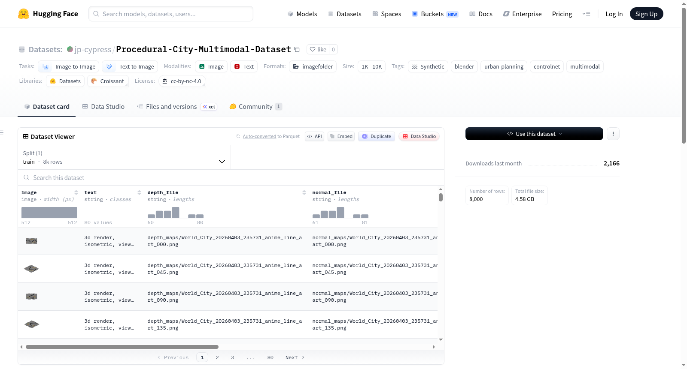The image size is (687, 369).
Task: Open the Spaces menu item
Action: [387, 14]
